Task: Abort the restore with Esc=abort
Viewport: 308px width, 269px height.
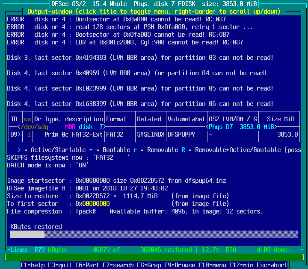Action: pos(273,265)
